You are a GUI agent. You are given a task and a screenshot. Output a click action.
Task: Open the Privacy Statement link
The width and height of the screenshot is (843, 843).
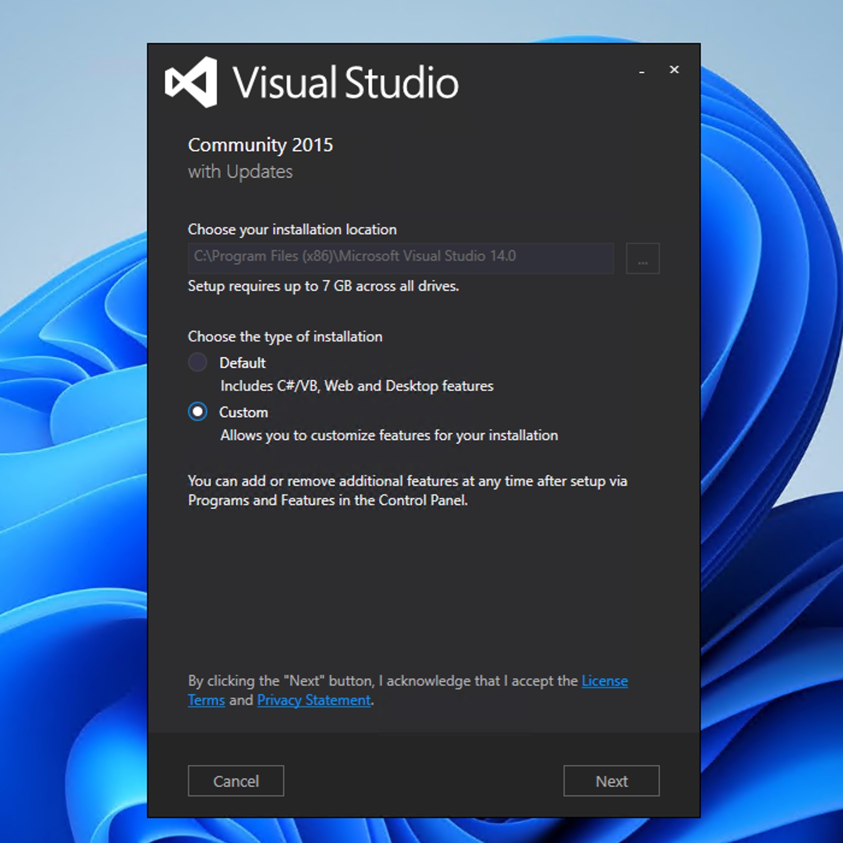coord(314,700)
